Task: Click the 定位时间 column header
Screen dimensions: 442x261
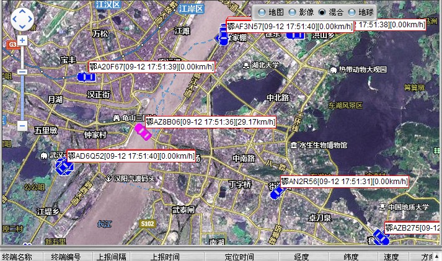Action: pyautogui.click(x=239, y=257)
